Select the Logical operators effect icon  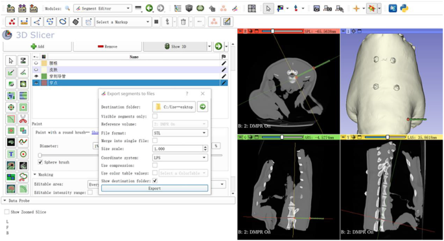[x=23, y=131]
